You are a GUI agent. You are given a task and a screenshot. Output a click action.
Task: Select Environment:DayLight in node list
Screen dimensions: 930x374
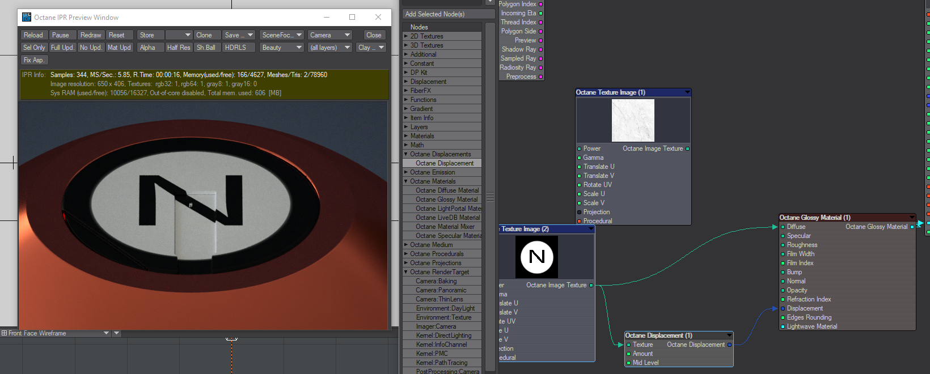pos(442,308)
